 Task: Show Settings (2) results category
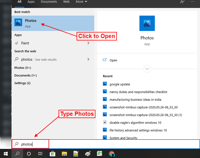pyautogui.click(x=22, y=83)
